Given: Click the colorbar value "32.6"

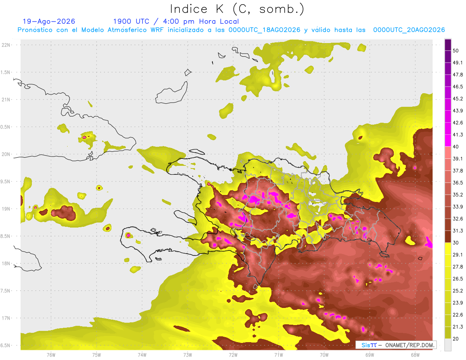Looking at the screenshot, I should [x=458, y=219].
